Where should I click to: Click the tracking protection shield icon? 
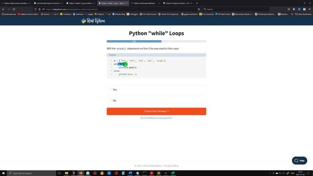click(35, 9)
